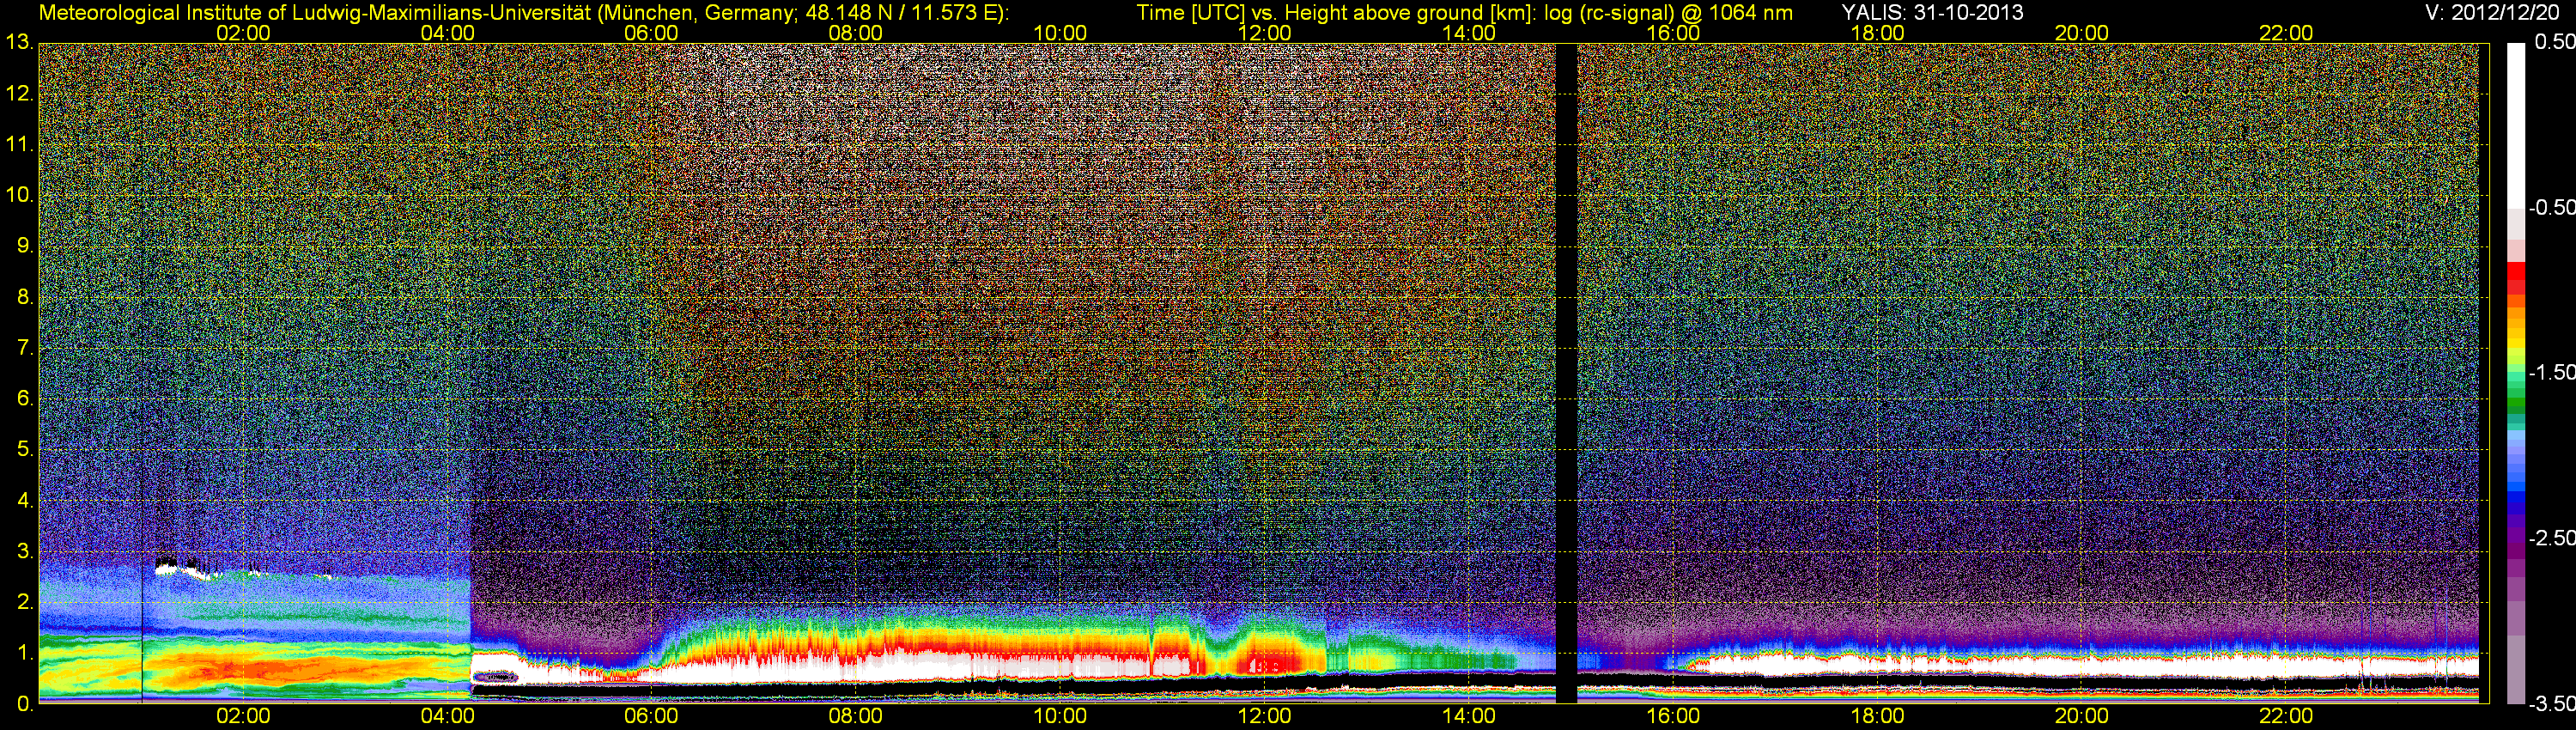Click the 2 km height axis label
This screenshot has height=730, width=2576.
coord(24,602)
